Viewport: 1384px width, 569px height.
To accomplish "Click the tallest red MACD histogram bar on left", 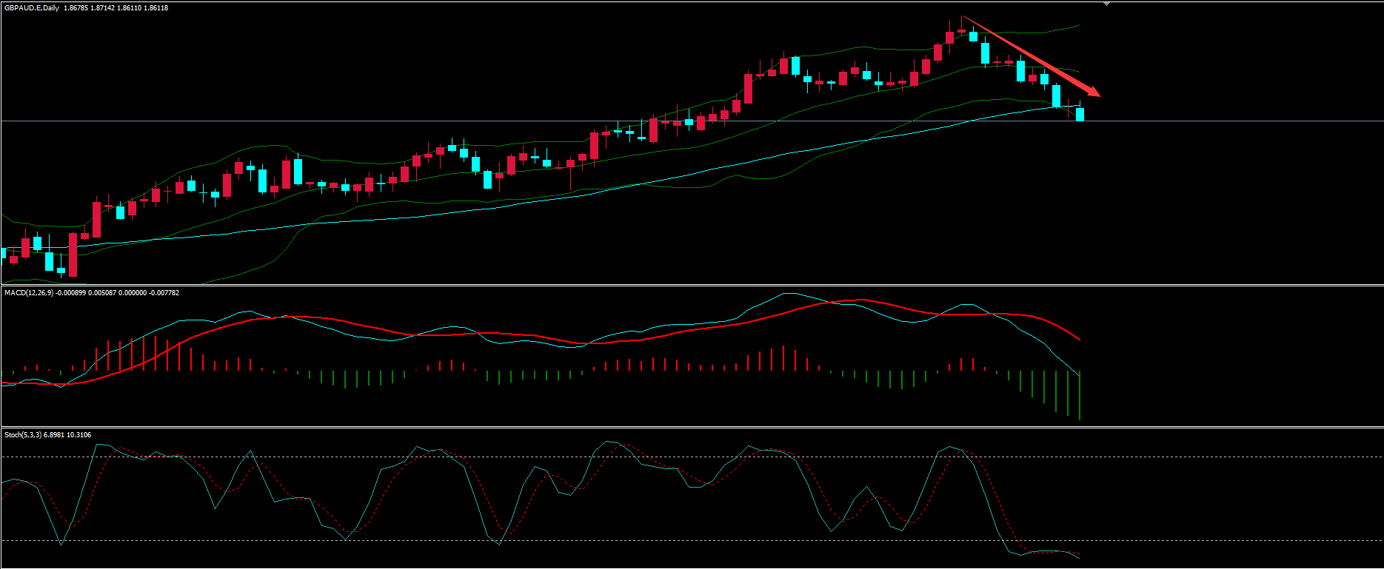I will (x=156, y=353).
